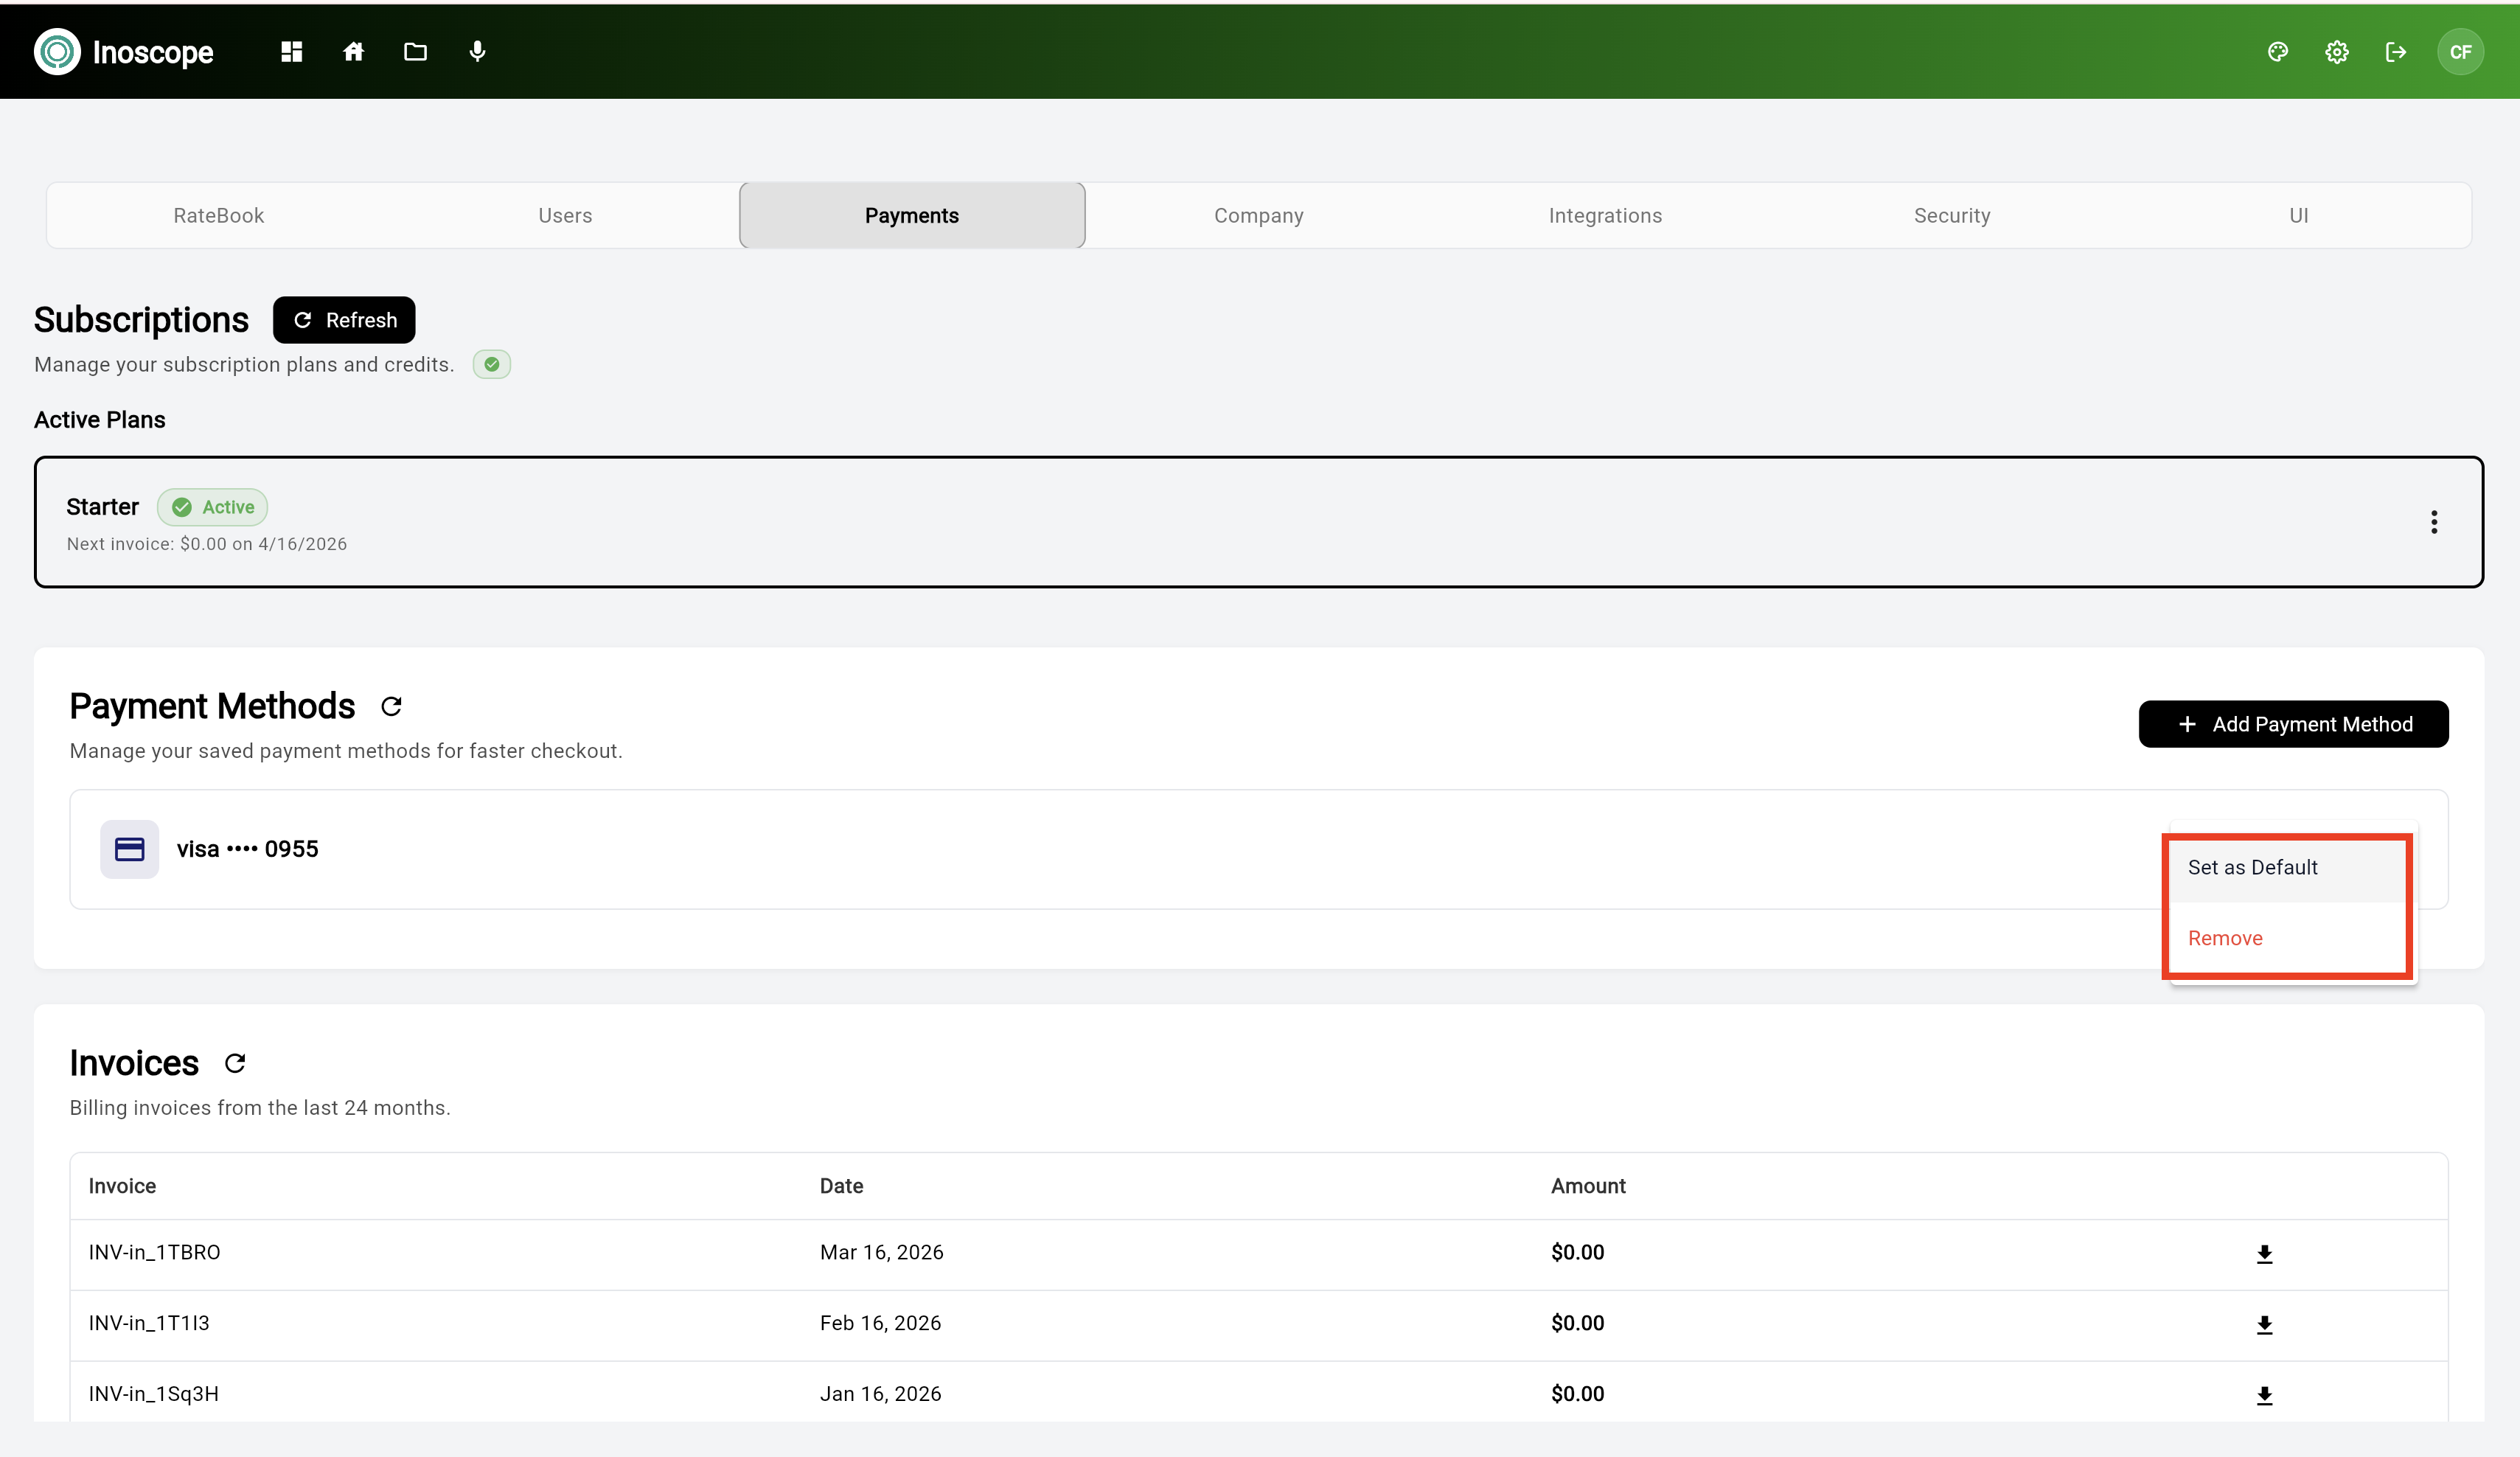Remove the visa card ending 0955
Screen dimensions: 2520x1457
2224,938
